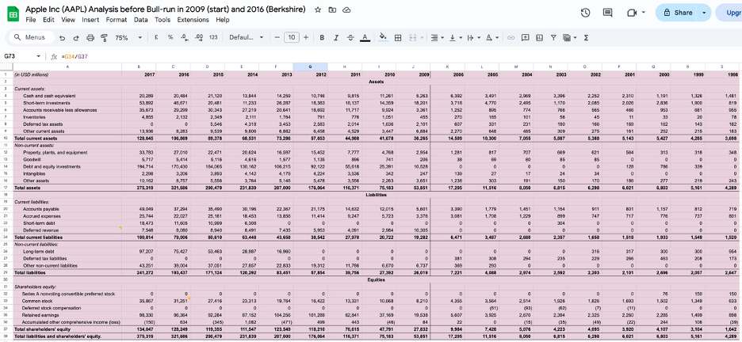
Task: Toggle italic formatting
Action: point(336,37)
